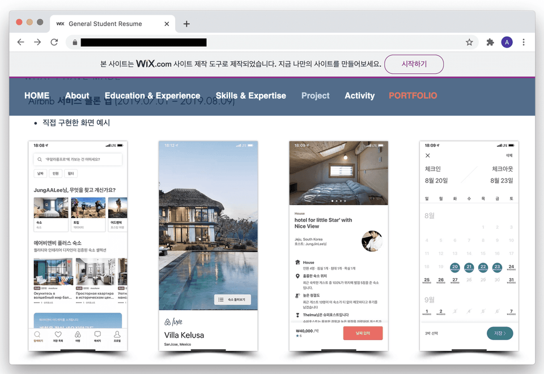Click the lock icon in address bar
Viewport: 544px width, 374px height.
(x=75, y=42)
